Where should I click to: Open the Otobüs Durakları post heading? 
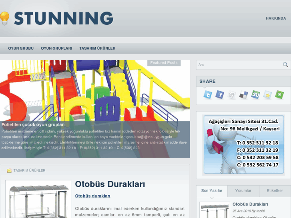[110, 184]
